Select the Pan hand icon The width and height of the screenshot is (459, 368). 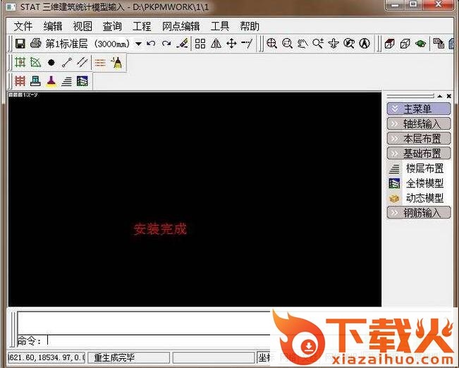click(302, 44)
